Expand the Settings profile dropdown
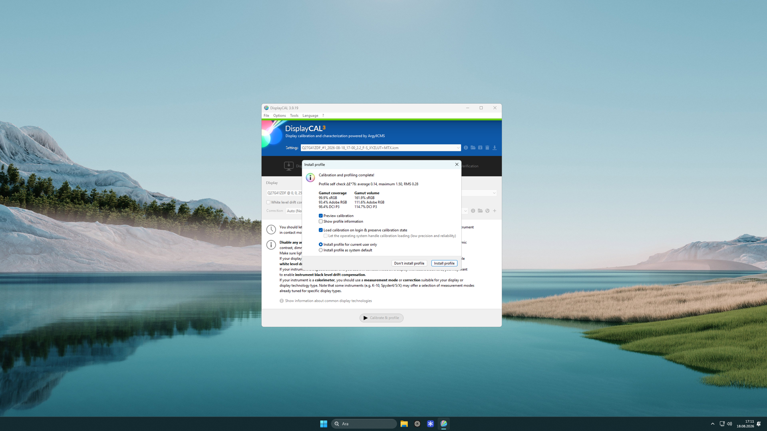This screenshot has height=431, width=767. tap(458, 148)
